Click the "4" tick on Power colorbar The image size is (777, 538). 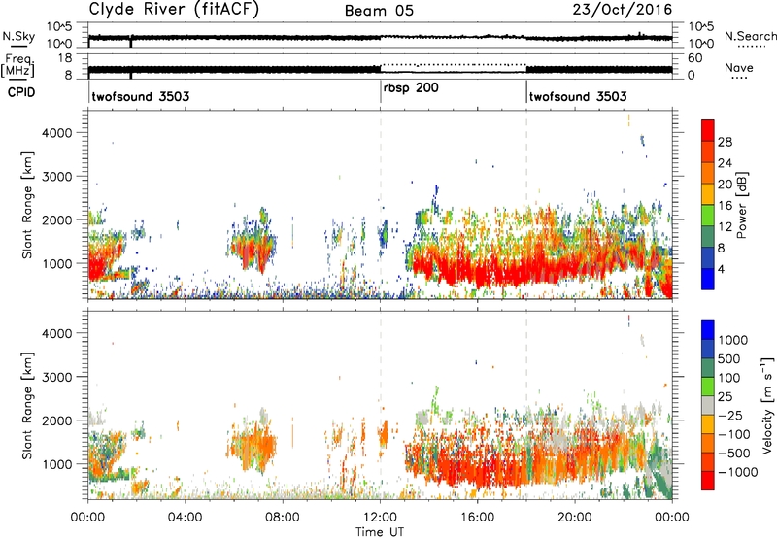pos(722,269)
